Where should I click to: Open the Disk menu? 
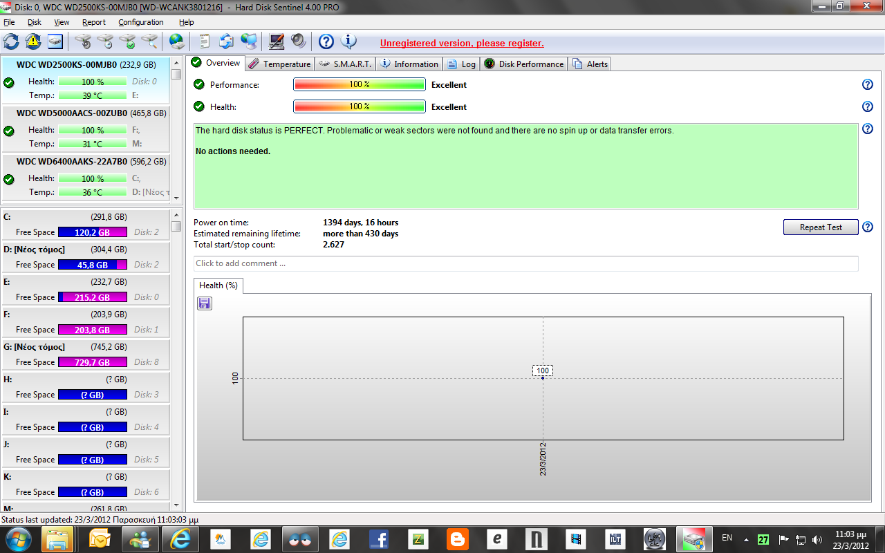pos(35,22)
